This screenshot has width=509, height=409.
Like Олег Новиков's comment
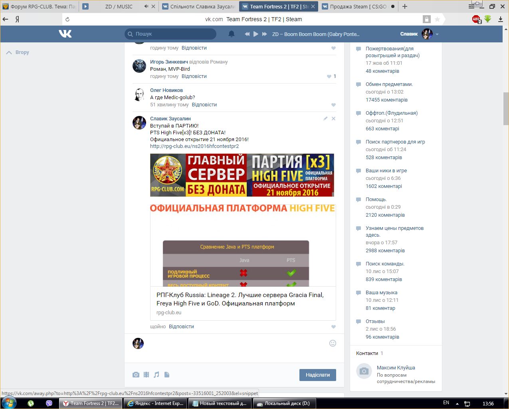point(333,105)
